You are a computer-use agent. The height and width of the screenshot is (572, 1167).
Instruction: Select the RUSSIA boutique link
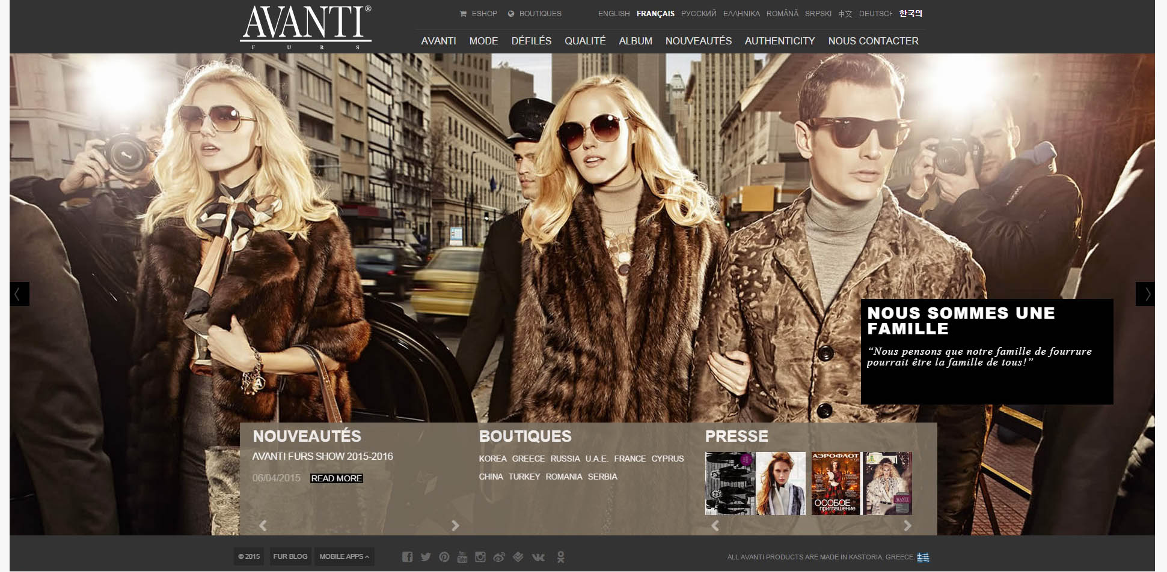[x=565, y=459]
